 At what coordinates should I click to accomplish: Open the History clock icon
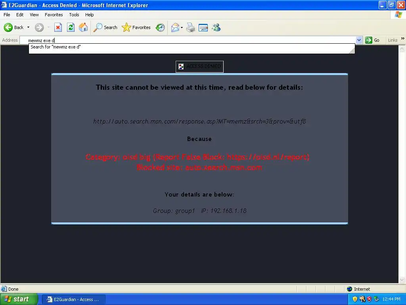pyautogui.click(x=160, y=27)
